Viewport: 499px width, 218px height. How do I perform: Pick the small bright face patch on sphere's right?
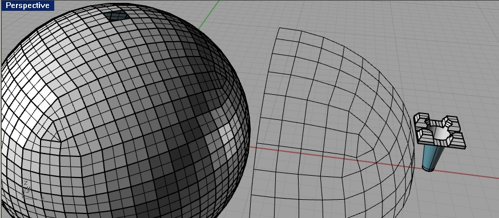pyautogui.click(x=226, y=134)
